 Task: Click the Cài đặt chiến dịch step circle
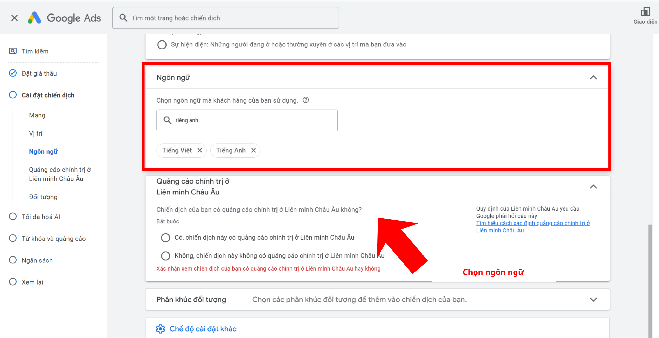(13, 95)
